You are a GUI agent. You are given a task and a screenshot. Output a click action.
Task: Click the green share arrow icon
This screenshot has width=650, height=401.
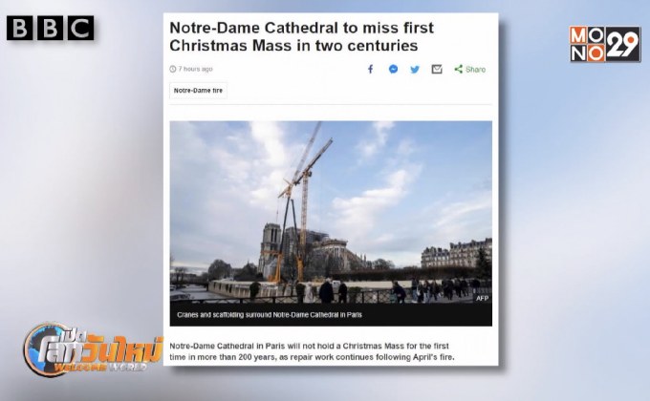tap(458, 69)
